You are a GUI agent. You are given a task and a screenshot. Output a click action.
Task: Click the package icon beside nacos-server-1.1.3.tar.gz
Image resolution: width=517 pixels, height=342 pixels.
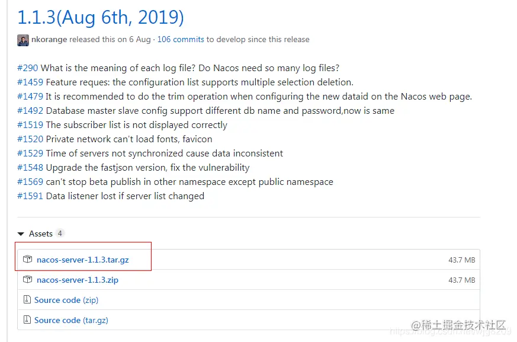27,260
